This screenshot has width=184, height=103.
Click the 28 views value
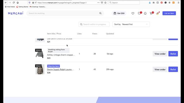pos(95,54)
